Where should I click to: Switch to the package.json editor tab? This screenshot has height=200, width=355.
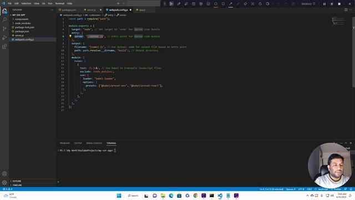(69, 10)
